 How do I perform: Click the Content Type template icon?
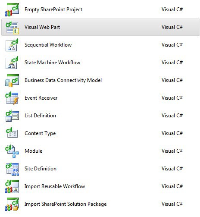[x=12, y=132]
